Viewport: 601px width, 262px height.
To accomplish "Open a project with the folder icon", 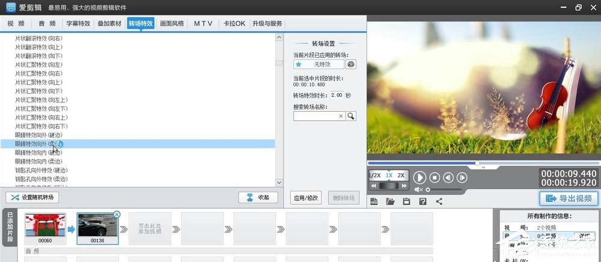I will pyautogui.click(x=390, y=201).
